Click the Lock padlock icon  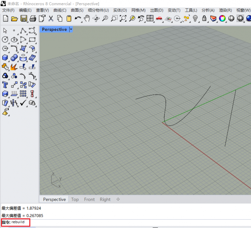pos(204,18)
